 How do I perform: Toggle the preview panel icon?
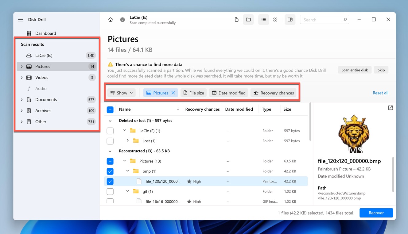[x=290, y=20]
